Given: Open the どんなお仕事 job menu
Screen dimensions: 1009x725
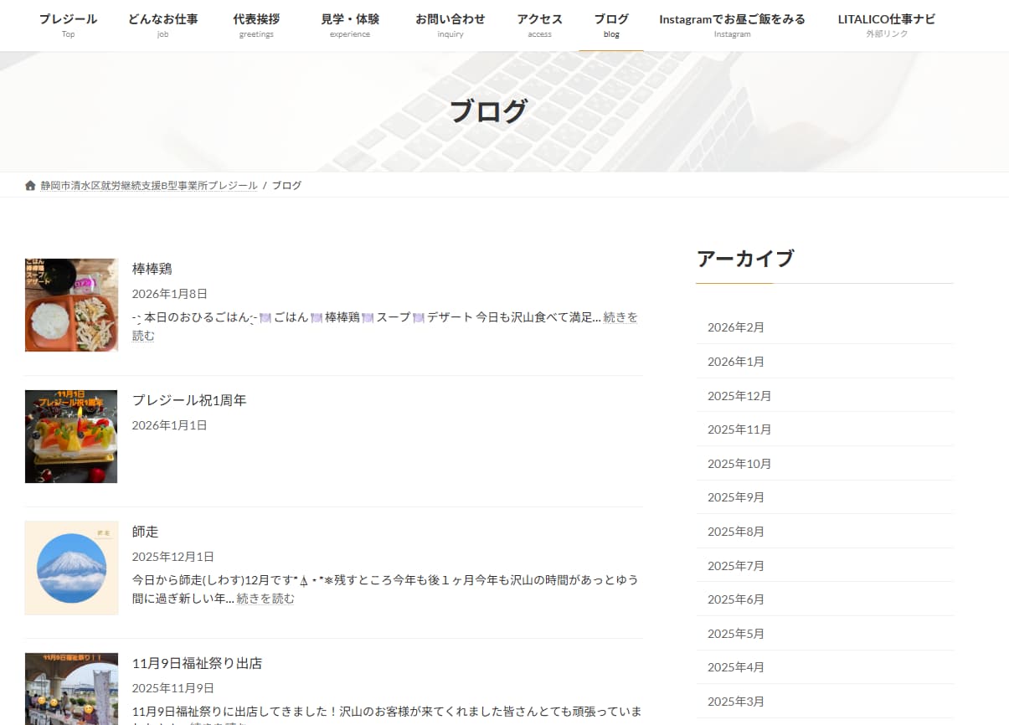Looking at the screenshot, I should [x=163, y=25].
